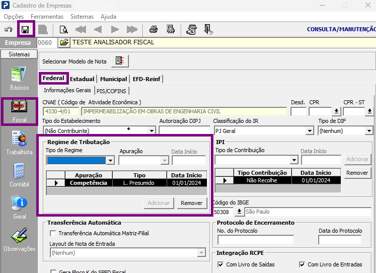The image size is (376, 273).
Task: Open the Trabalhista sidebar icon
Action: tap(19, 143)
